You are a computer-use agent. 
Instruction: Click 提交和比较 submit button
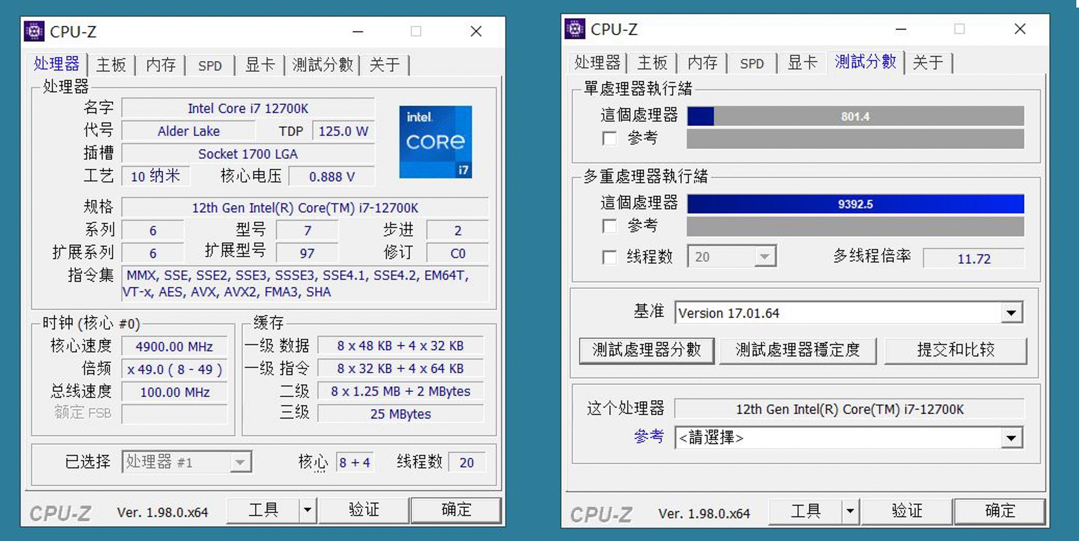click(956, 350)
